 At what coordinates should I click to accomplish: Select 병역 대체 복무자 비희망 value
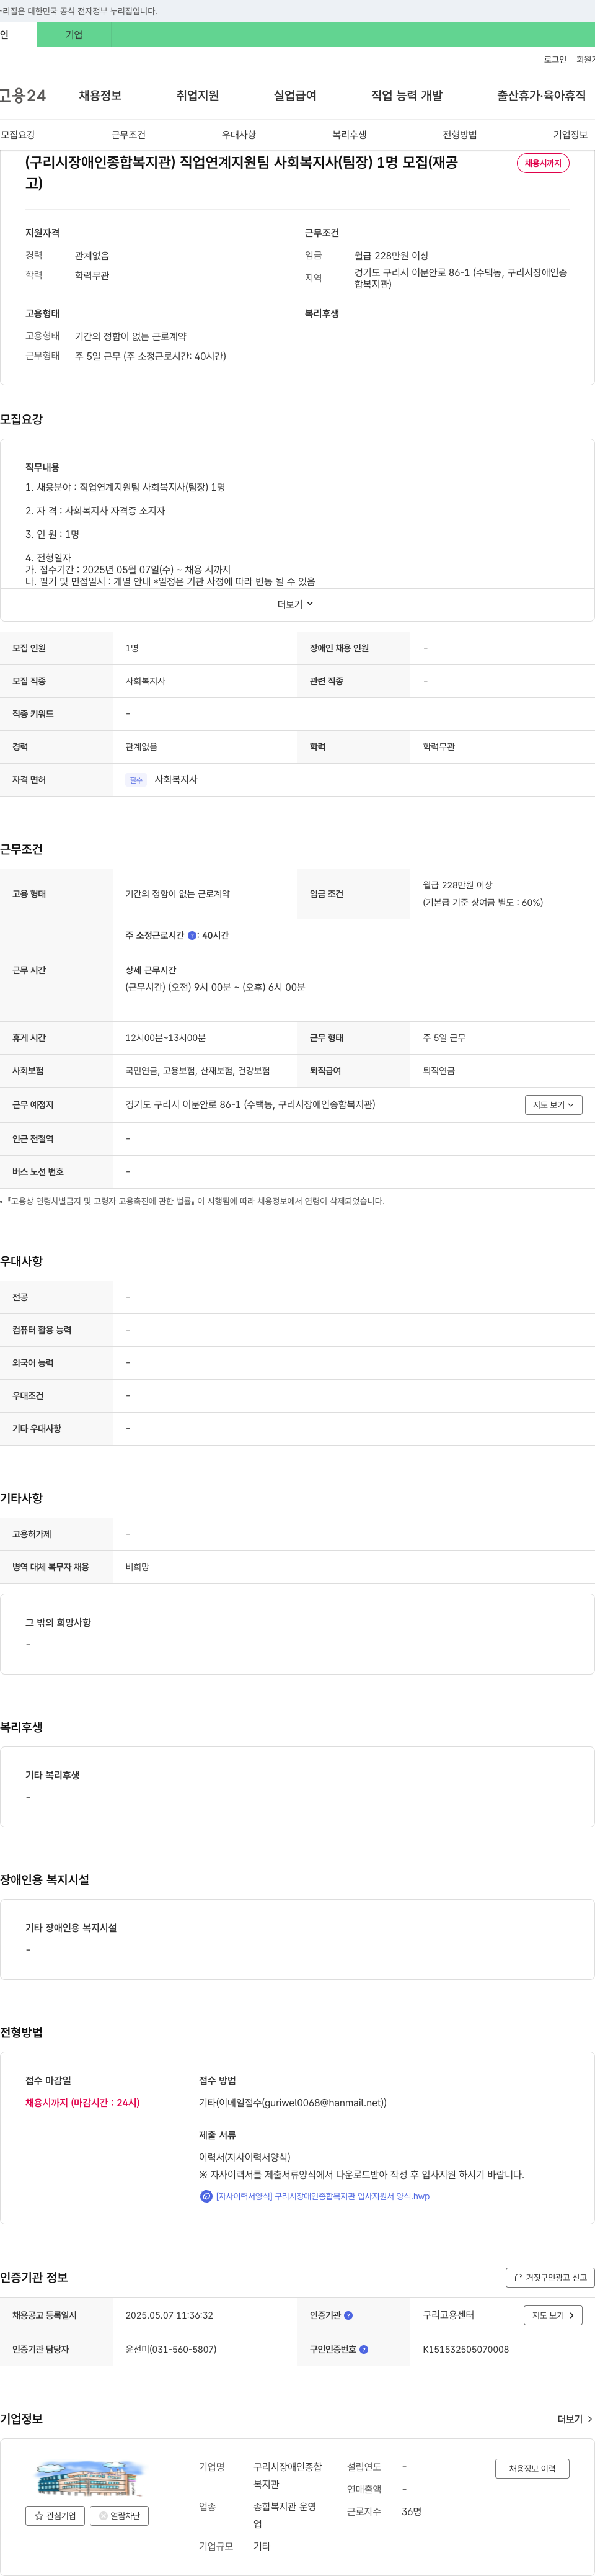(137, 1568)
